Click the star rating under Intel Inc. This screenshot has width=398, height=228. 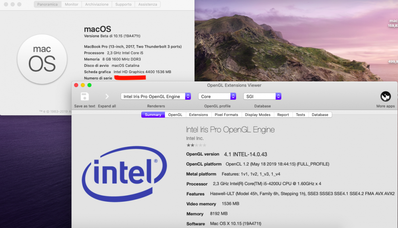click(196, 145)
